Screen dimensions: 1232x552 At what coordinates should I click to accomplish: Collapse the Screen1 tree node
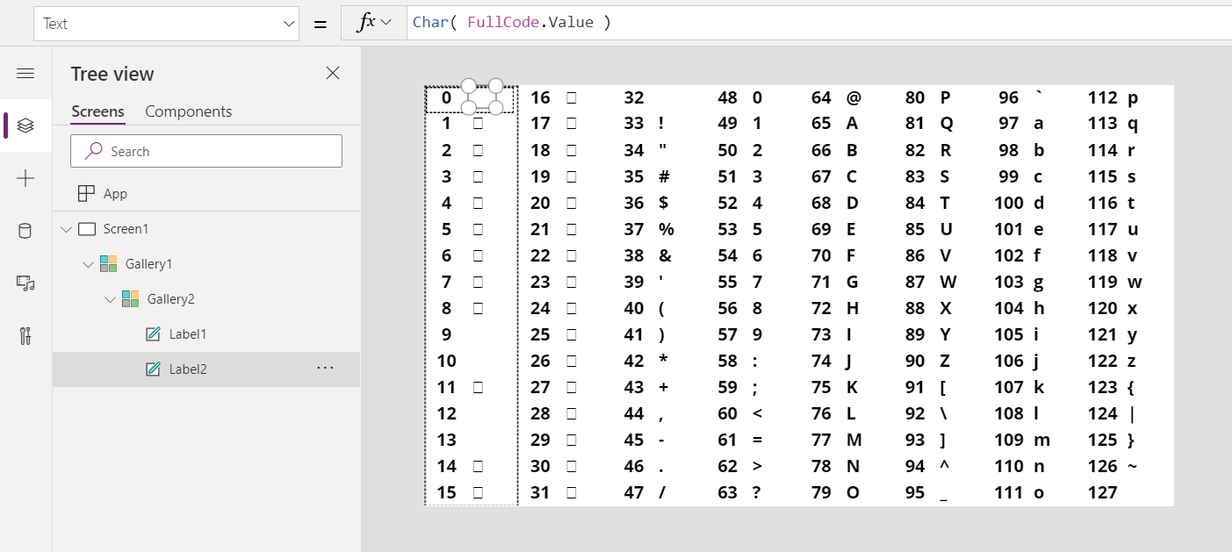(67, 228)
